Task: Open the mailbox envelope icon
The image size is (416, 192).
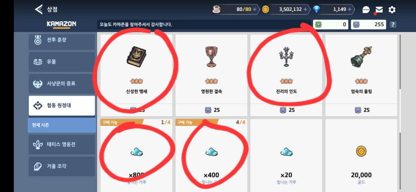Action: (379, 10)
